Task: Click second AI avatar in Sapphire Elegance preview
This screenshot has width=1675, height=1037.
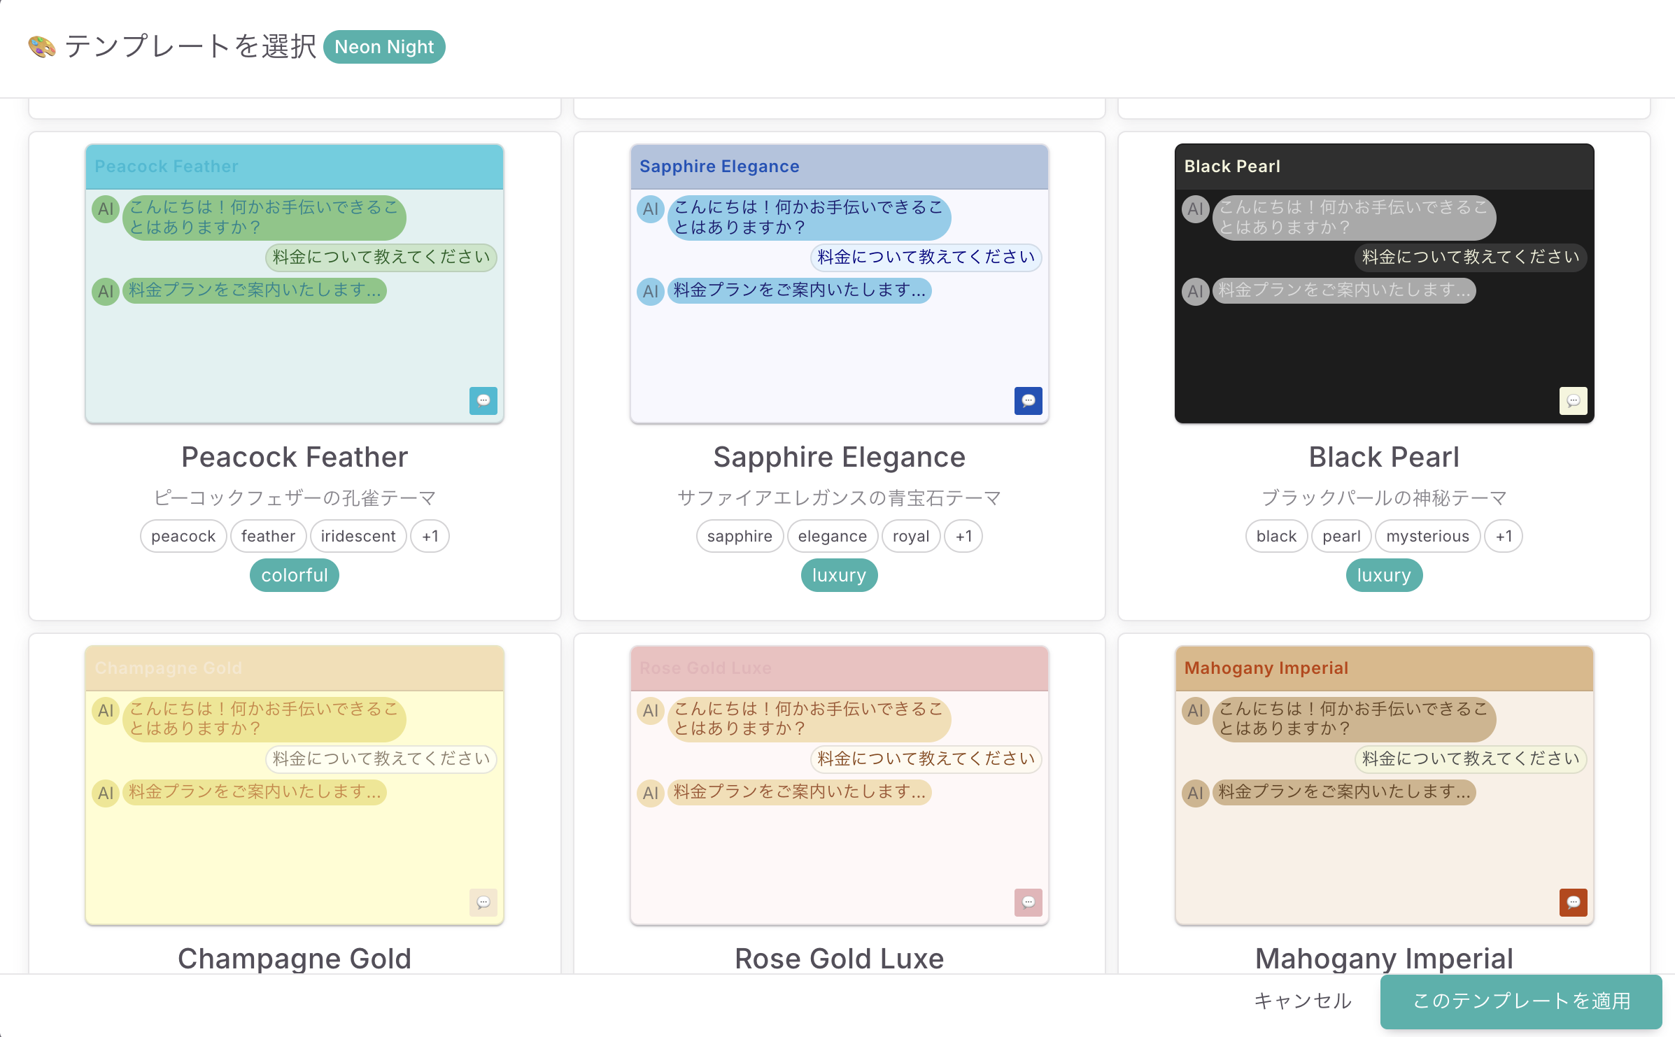Action: pyautogui.click(x=651, y=292)
